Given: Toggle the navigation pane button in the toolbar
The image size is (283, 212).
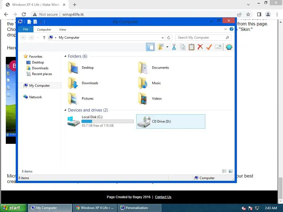Looking at the screenshot, I should tap(150, 47).
